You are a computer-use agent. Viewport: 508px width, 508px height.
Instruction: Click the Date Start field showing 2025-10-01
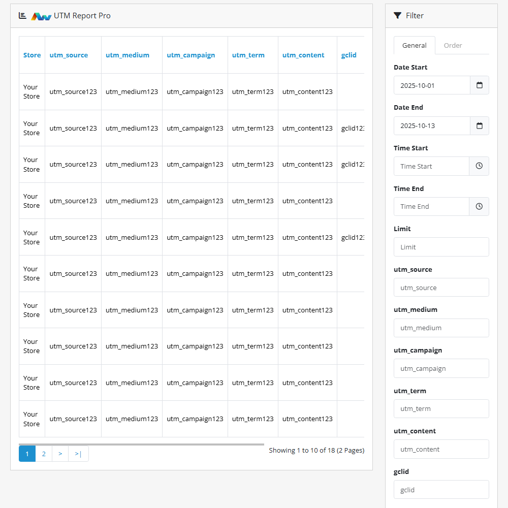432,85
